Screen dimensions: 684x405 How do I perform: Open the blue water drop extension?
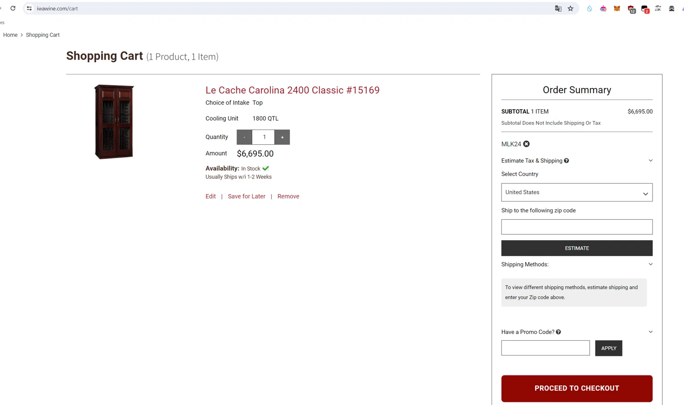pos(590,8)
